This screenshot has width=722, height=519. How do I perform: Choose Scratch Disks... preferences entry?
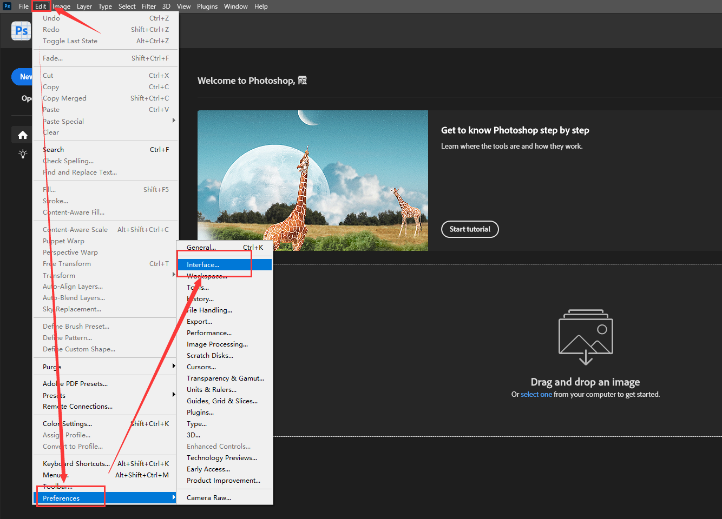(225, 356)
